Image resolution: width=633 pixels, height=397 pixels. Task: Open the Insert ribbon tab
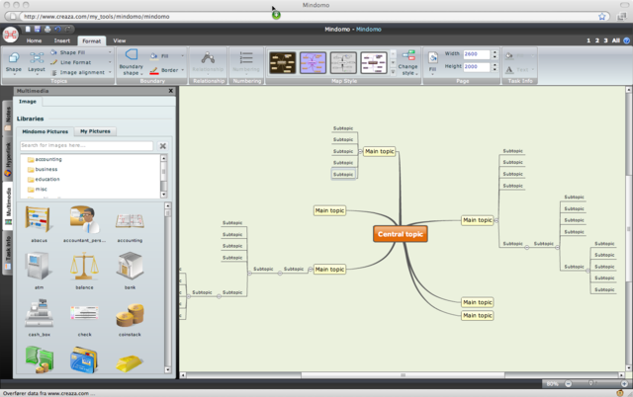click(x=61, y=40)
